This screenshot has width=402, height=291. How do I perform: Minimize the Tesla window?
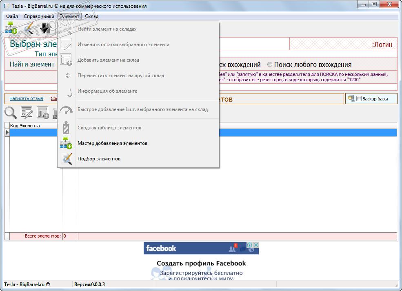click(363, 4)
